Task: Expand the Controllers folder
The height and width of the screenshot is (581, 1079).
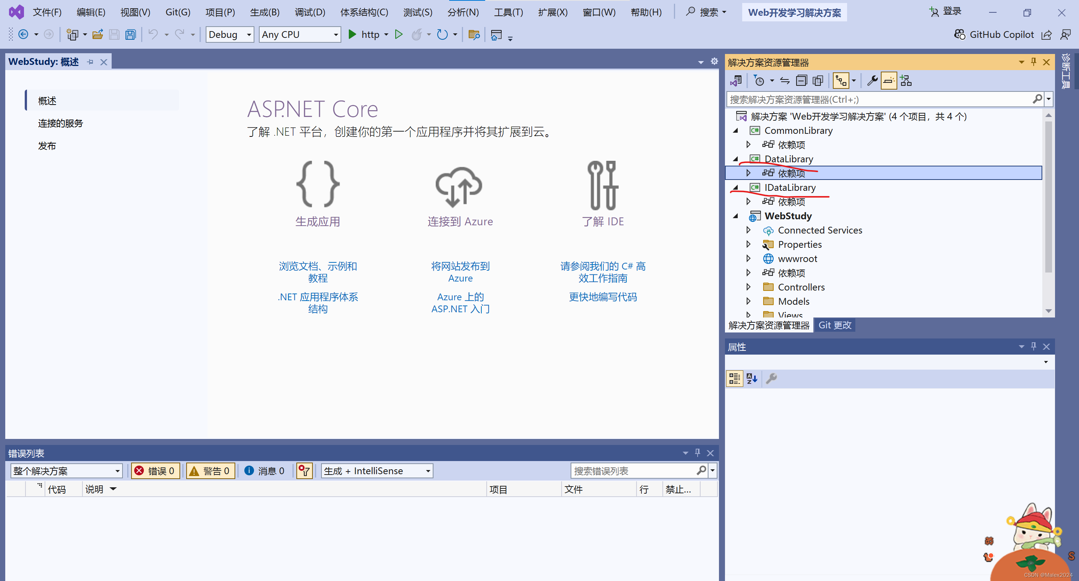Action: coord(748,287)
